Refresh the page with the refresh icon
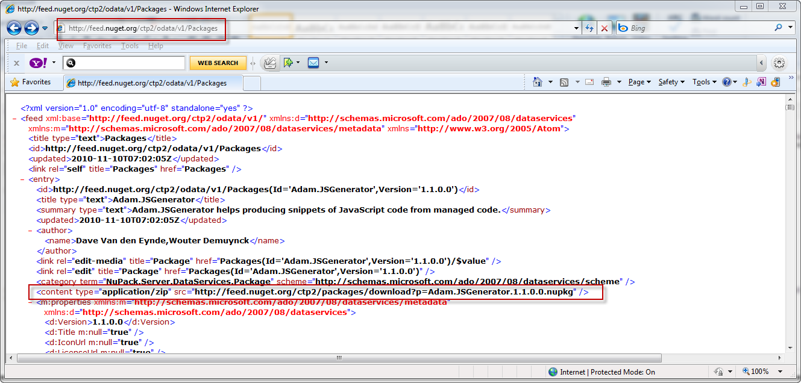Screen dimensions: 801x383 click(589, 28)
